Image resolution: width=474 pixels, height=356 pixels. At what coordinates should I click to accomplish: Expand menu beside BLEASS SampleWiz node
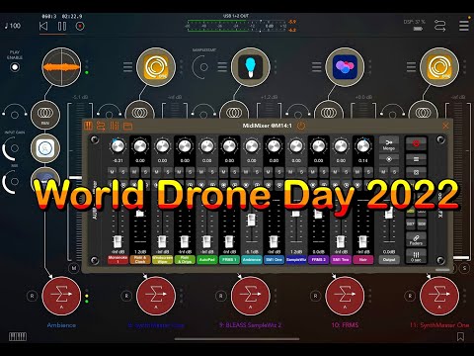pos(222,67)
